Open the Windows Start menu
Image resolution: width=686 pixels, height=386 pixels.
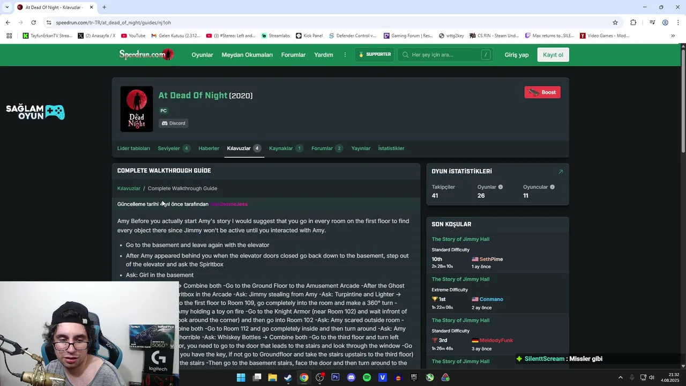pyautogui.click(x=241, y=377)
